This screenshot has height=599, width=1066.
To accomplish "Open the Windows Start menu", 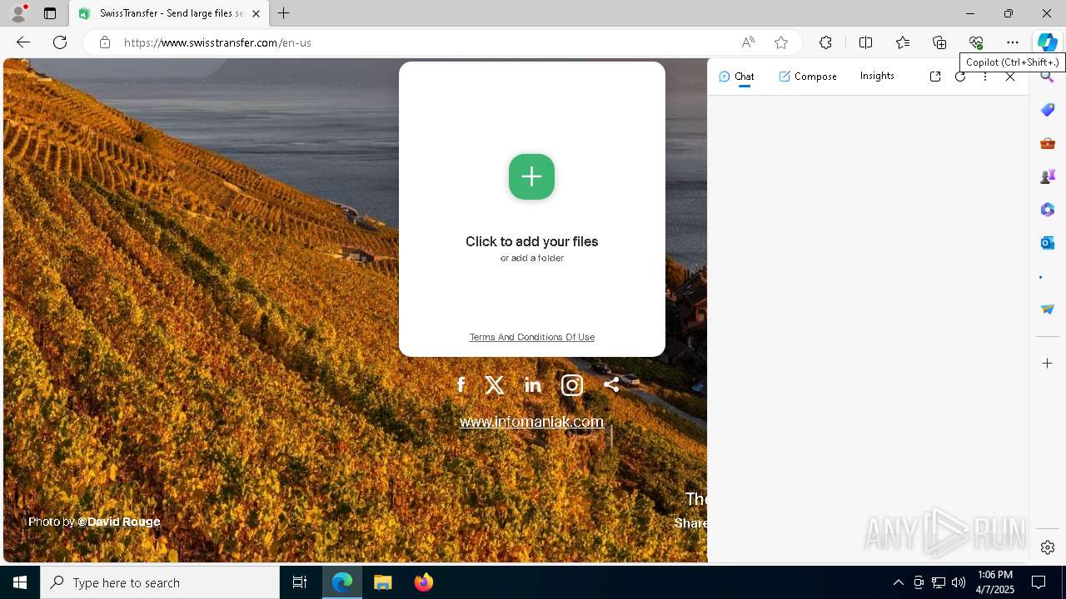I will click(20, 582).
